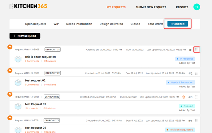Create a request with New Request button
Image resolution: width=212 pixels, height=133 pixels.
[25, 36]
